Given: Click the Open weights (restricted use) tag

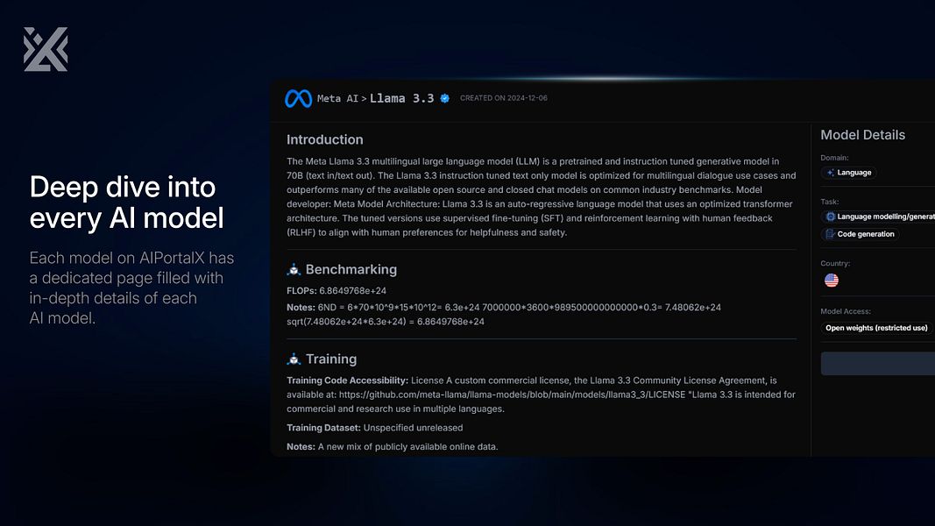Looking at the screenshot, I should click(x=876, y=328).
